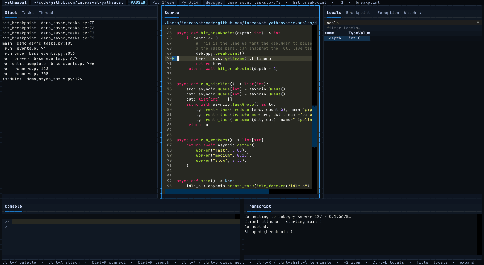Switch to the Tasks tab

pyautogui.click(x=28, y=13)
